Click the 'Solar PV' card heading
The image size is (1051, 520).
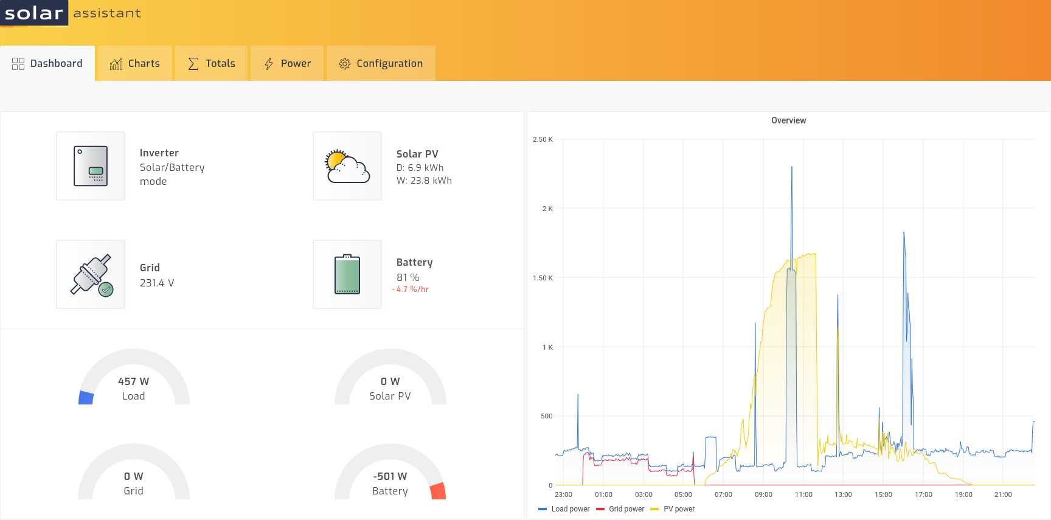417,154
